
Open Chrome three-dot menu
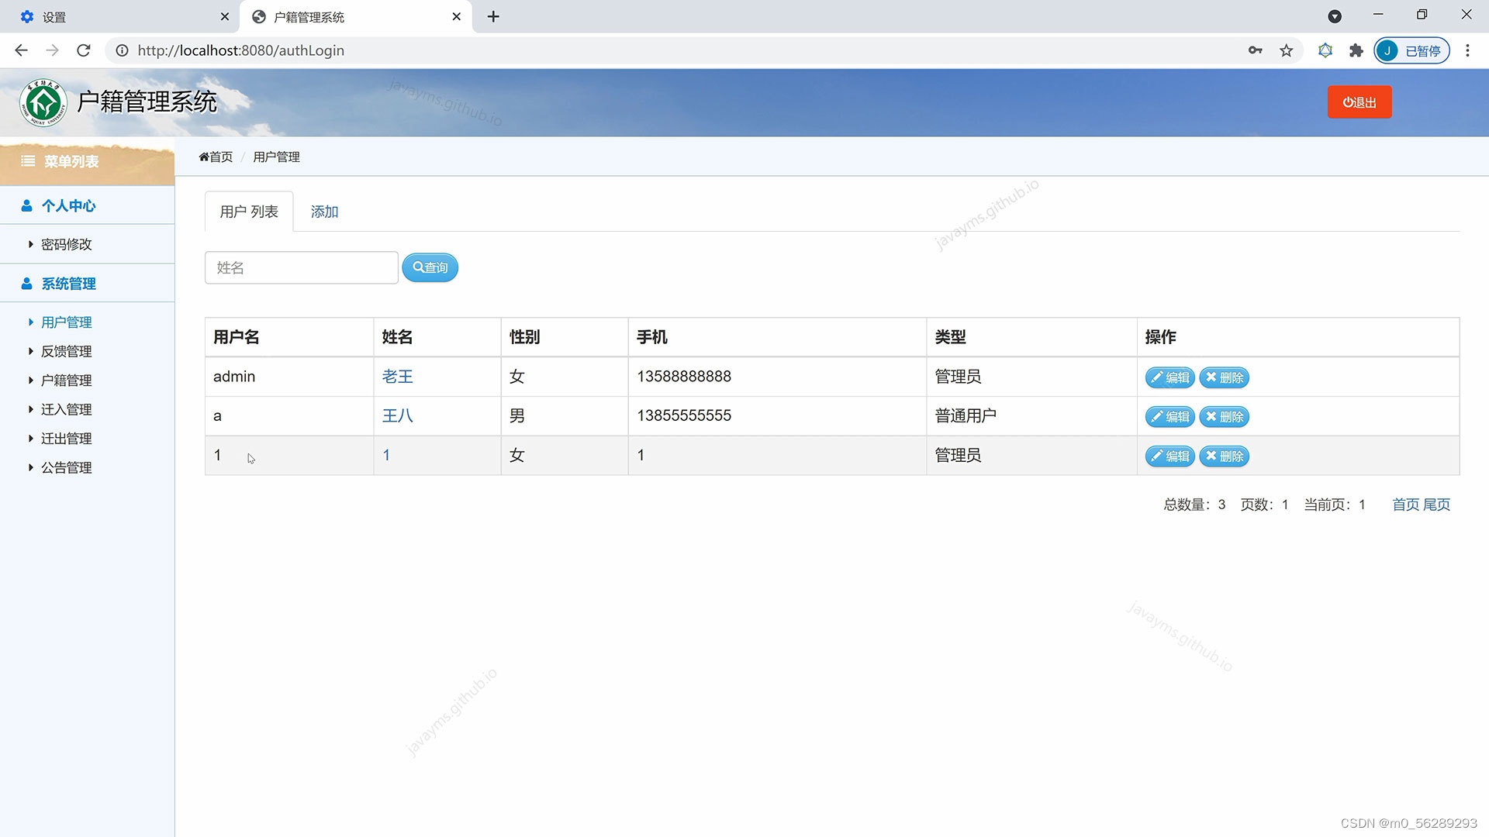coord(1467,51)
